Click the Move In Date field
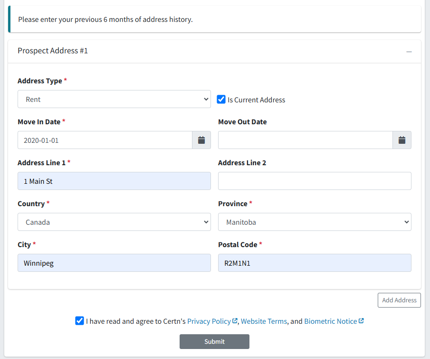The height and width of the screenshot is (359, 430). 105,140
